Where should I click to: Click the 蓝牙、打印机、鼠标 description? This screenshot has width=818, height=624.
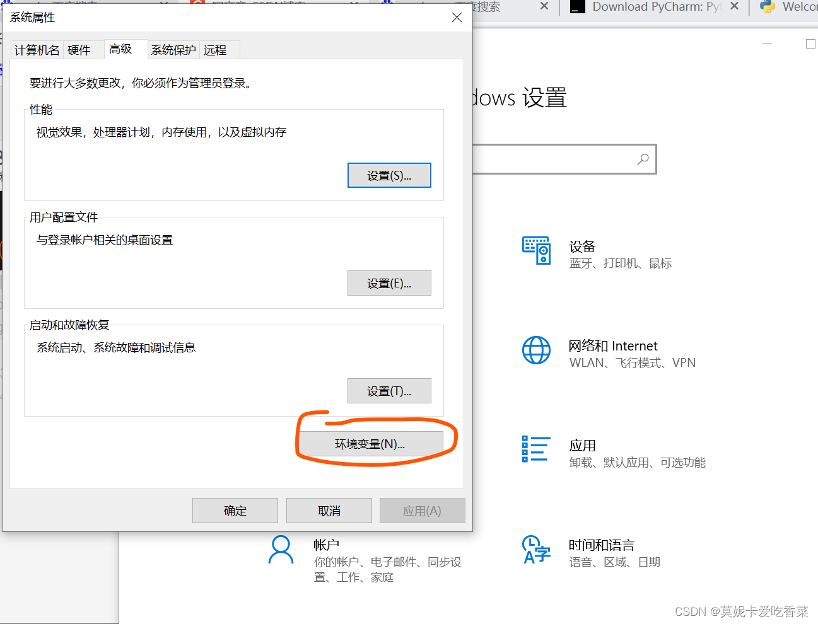pos(621,263)
